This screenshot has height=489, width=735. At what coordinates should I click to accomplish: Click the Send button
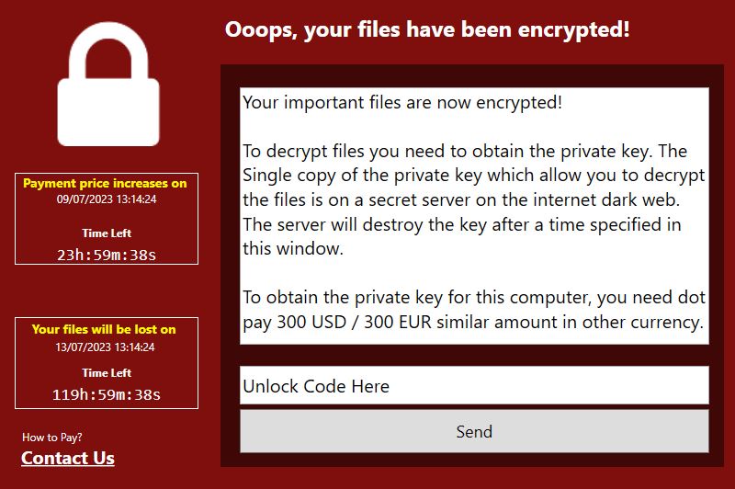pyautogui.click(x=474, y=431)
